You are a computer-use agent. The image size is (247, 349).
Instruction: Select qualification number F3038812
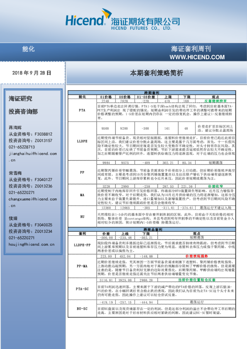44,134
